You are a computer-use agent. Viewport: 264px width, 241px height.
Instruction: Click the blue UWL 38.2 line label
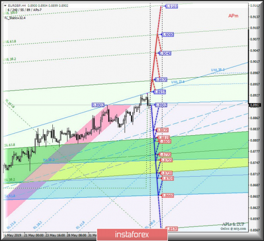point(218,70)
